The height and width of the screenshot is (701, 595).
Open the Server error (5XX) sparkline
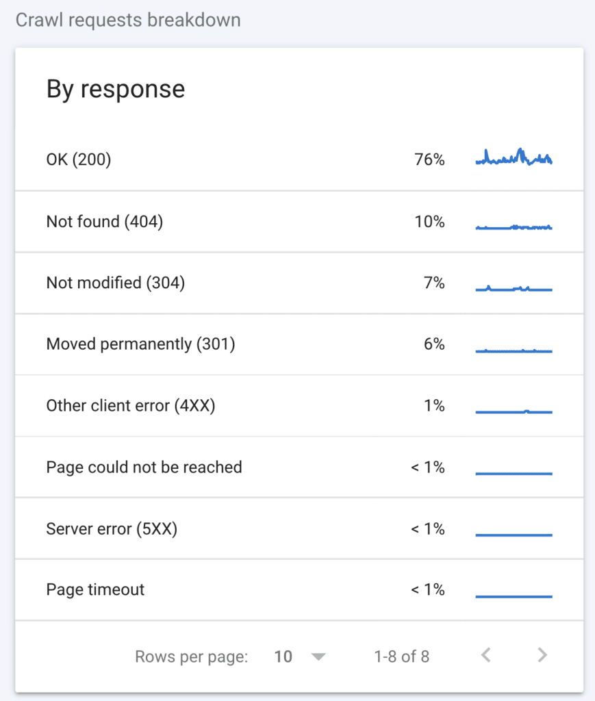pos(514,533)
